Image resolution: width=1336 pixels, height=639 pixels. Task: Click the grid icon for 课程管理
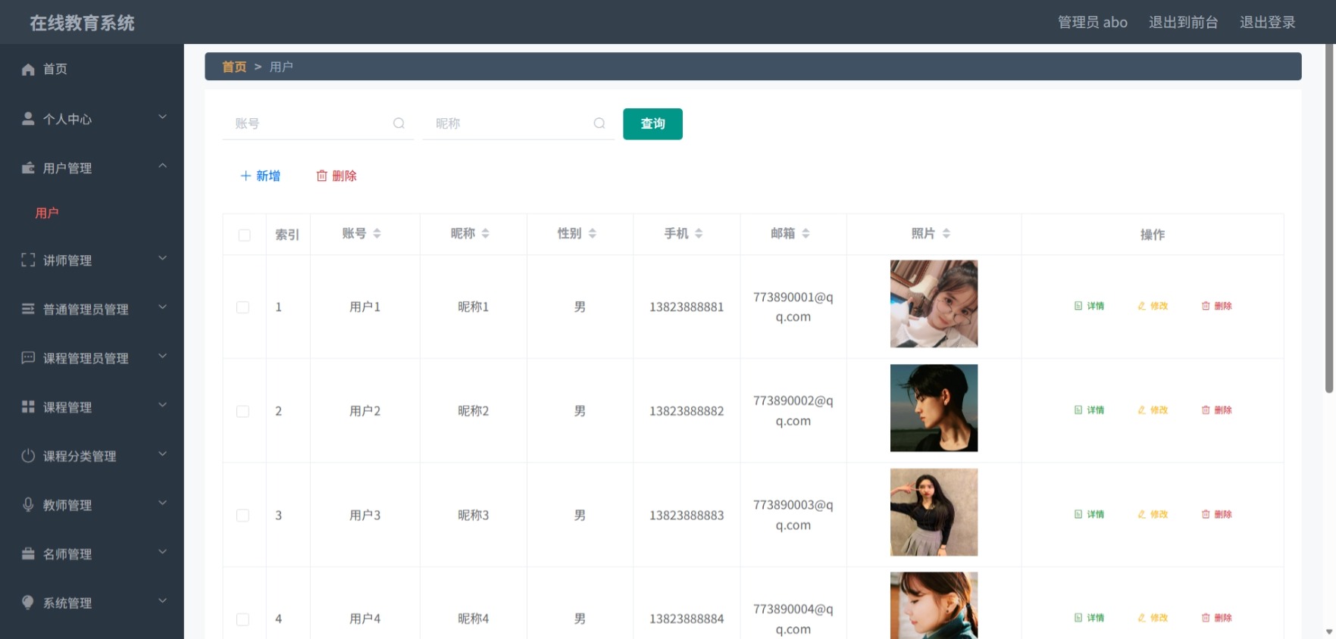(x=28, y=407)
